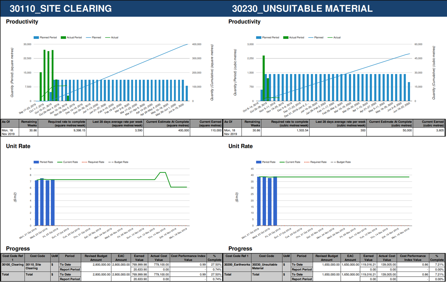The height and width of the screenshot is (283, 447).
Task: Click Jun 16-22, 2020 x-axis label
Action: click(402, 108)
